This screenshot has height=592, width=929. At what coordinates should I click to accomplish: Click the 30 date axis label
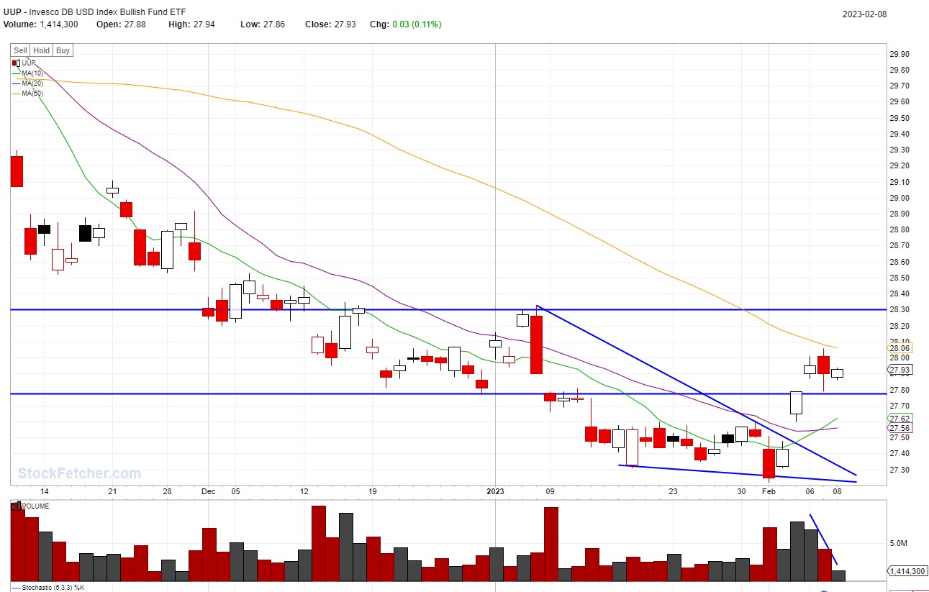[x=741, y=492]
